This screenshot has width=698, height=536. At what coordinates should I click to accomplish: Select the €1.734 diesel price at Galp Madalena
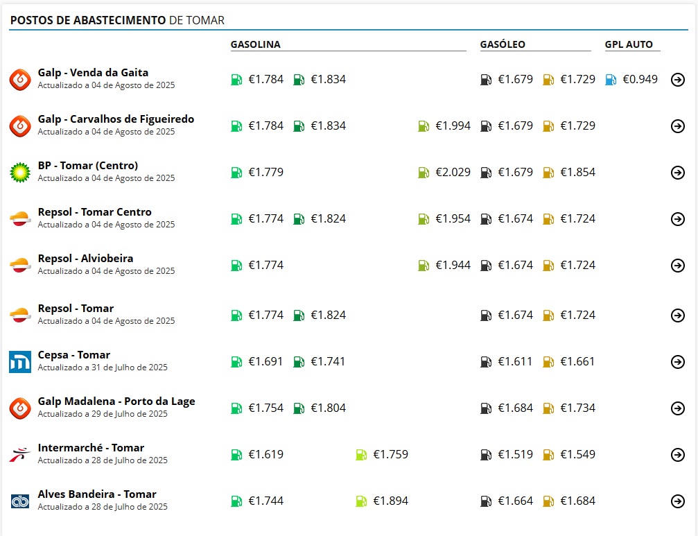pos(577,408)
